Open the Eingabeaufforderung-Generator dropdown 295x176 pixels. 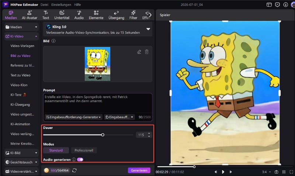[73, 117]
